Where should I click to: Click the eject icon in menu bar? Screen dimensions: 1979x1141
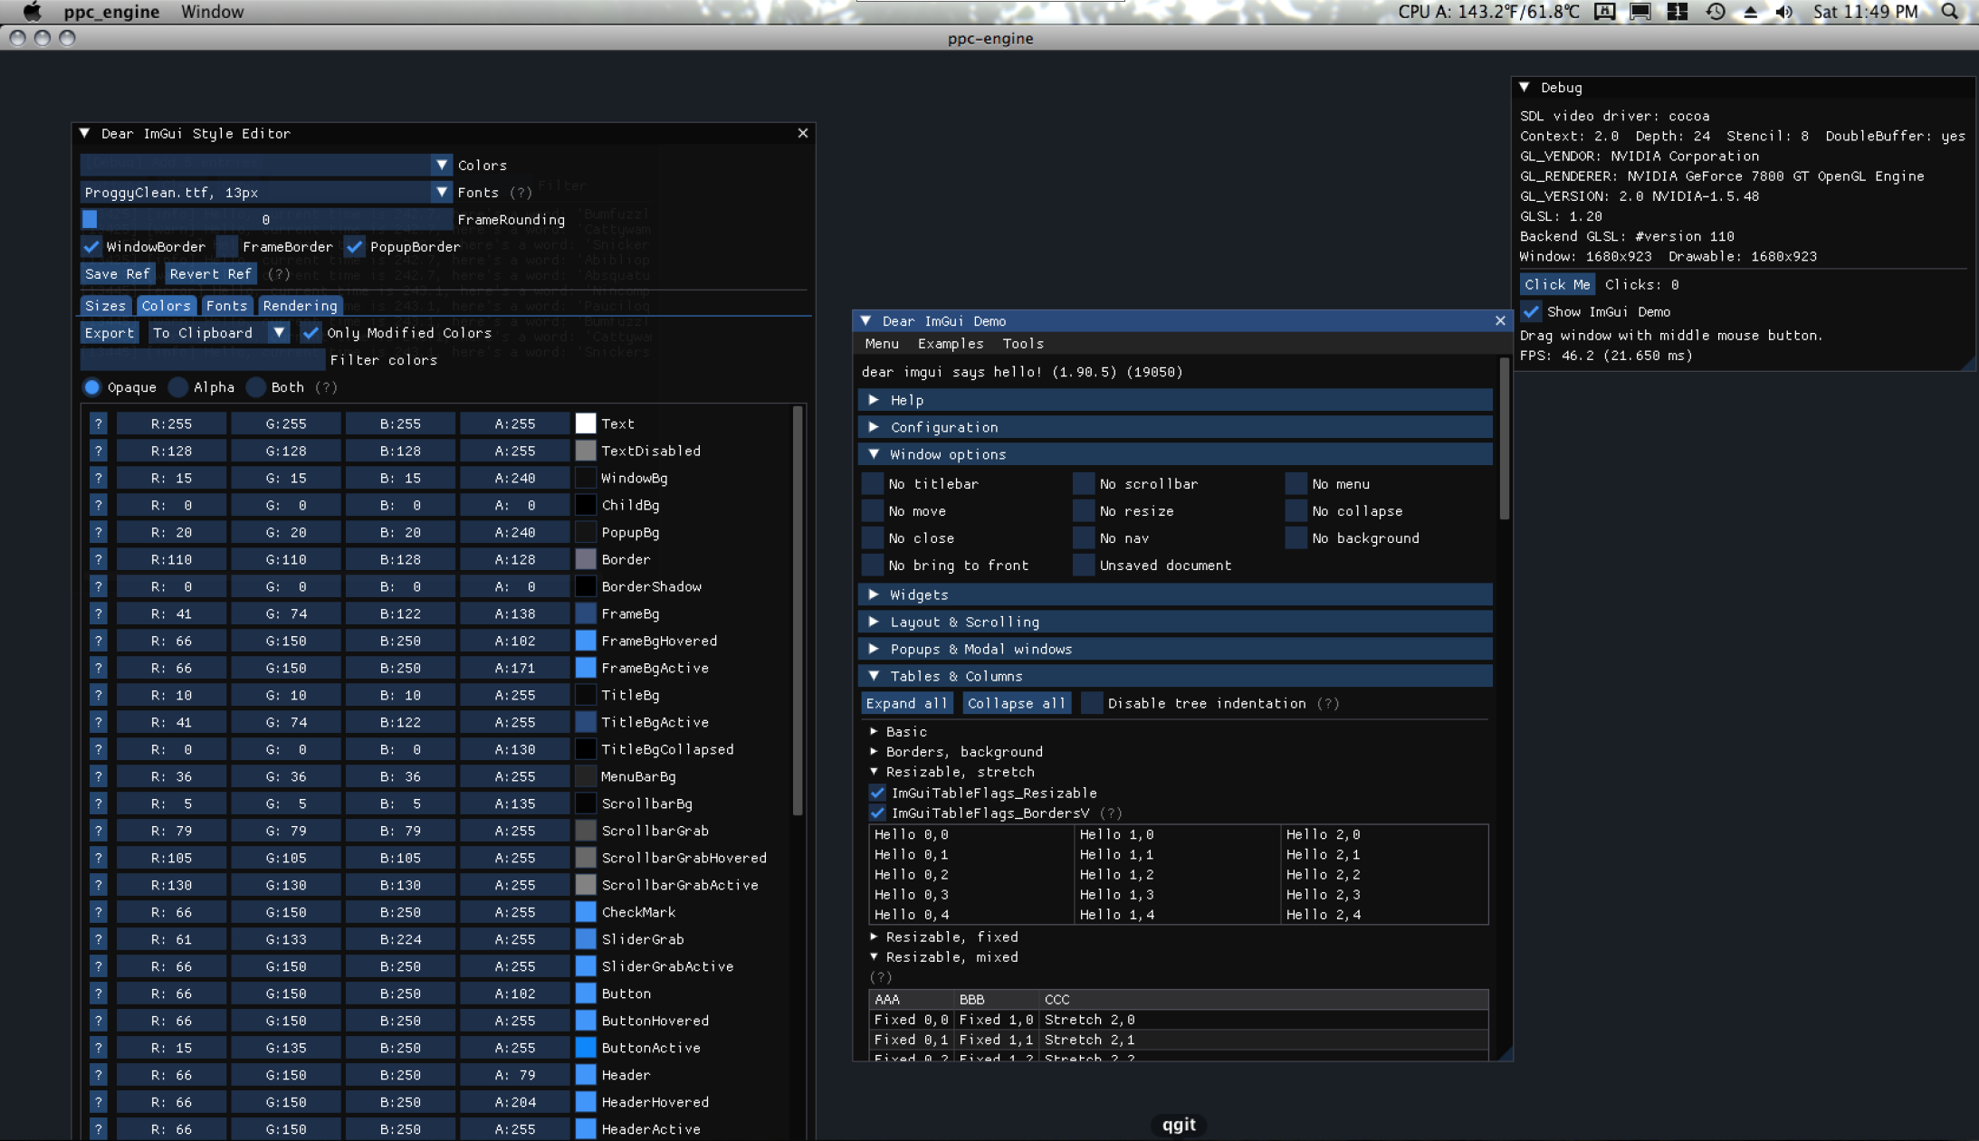[1750, 12]
